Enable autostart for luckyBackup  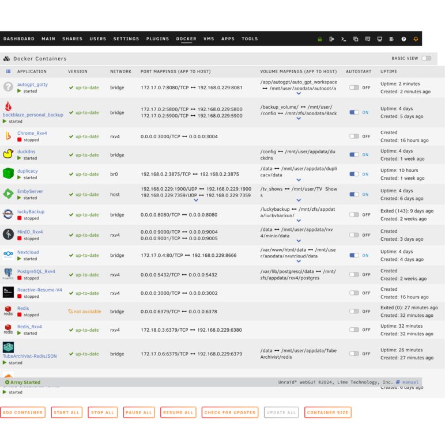[x=354, y=215]
